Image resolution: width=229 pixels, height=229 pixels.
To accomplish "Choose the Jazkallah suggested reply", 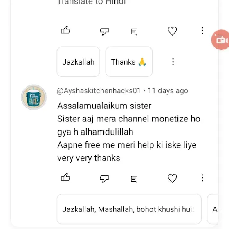I will pos(79,62).
